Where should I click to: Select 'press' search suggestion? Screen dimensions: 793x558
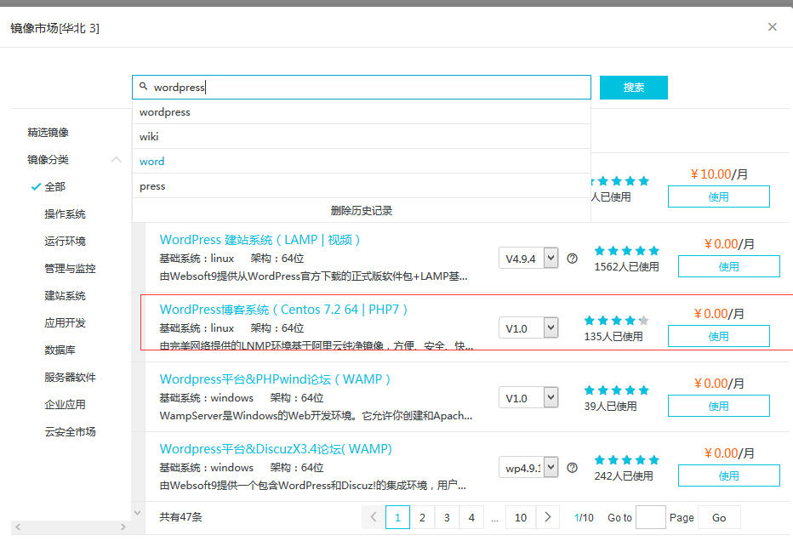362,186
